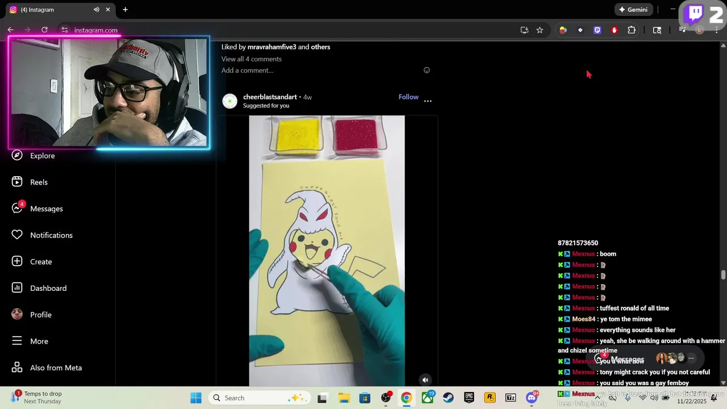Open Task View on taskbar

click(322, 398)
